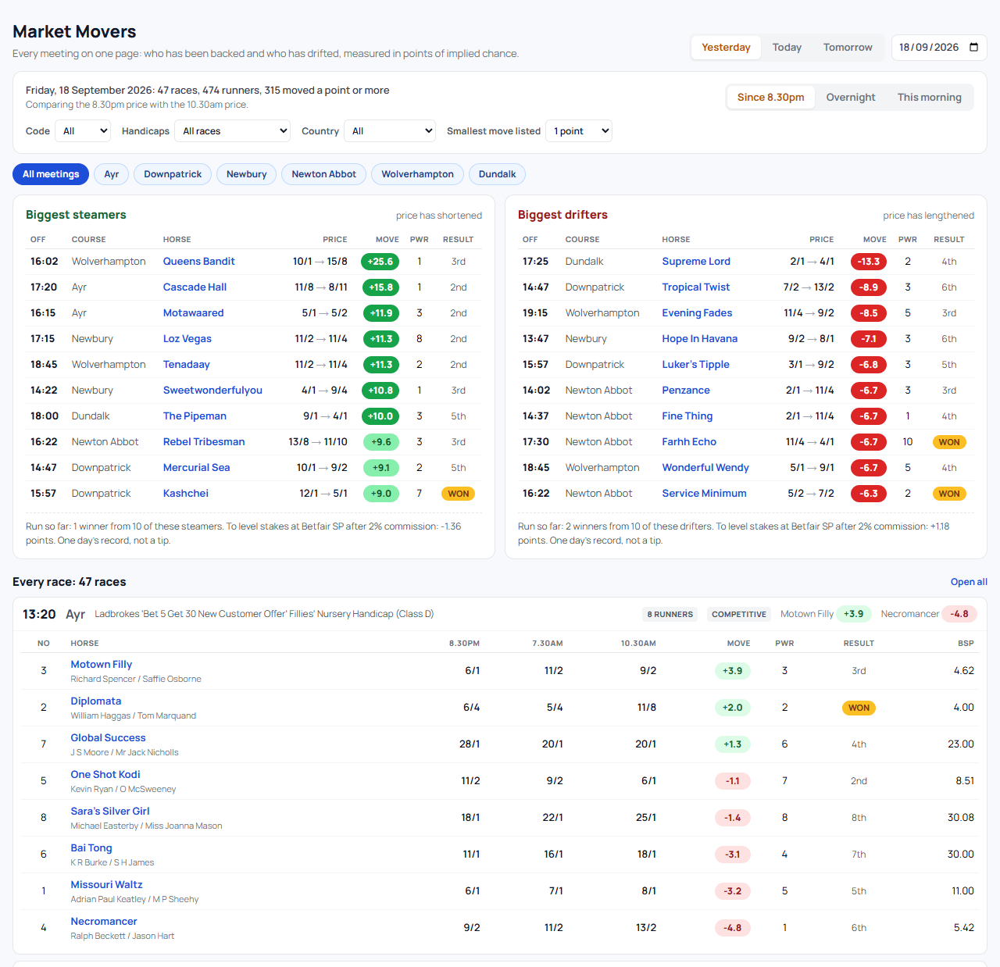1000x967 pixels.
Task: Open the Country dropdown
Action: (390, 131)
